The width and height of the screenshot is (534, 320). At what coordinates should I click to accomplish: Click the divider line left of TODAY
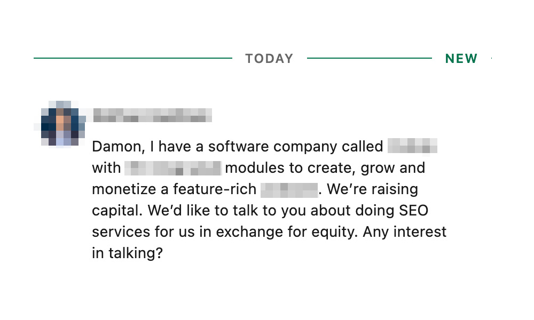click(x=133, y=58)
